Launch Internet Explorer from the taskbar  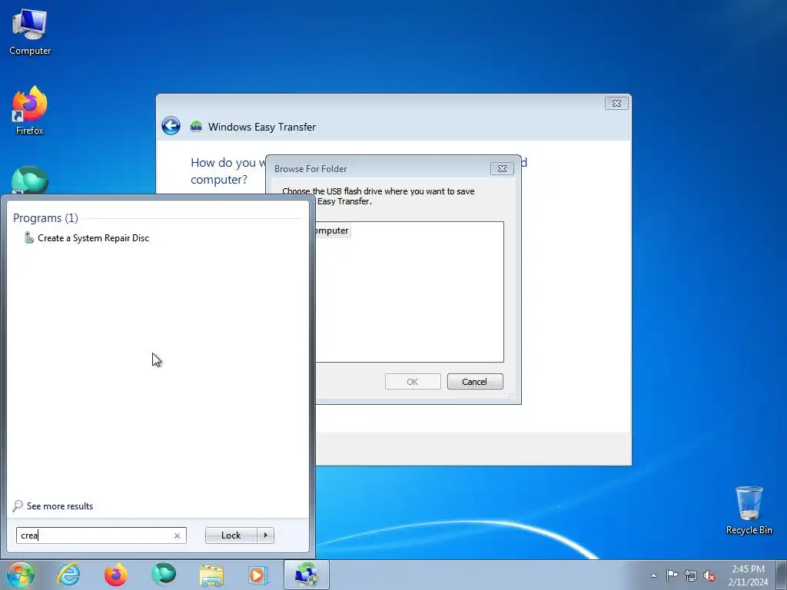pyautogui.click(x=68, y=575)
